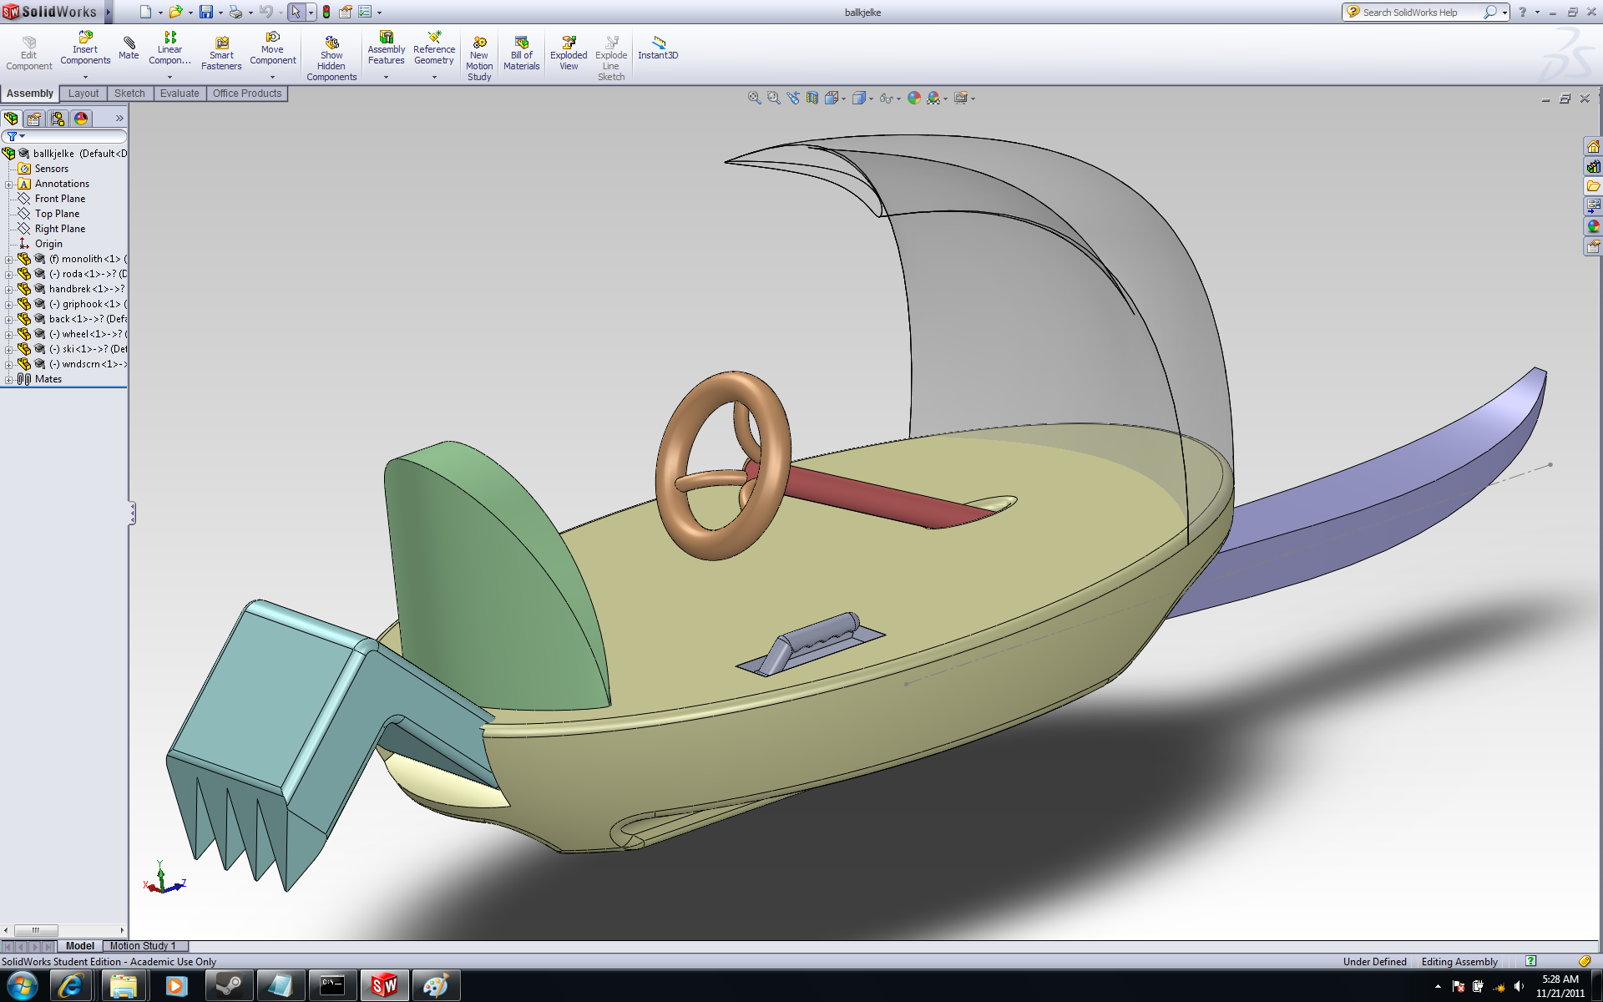Open the Linear Component Pattern dropdown arrow
The height and width of the screenshot is (1002, 1603).
(x=169, y=77)
